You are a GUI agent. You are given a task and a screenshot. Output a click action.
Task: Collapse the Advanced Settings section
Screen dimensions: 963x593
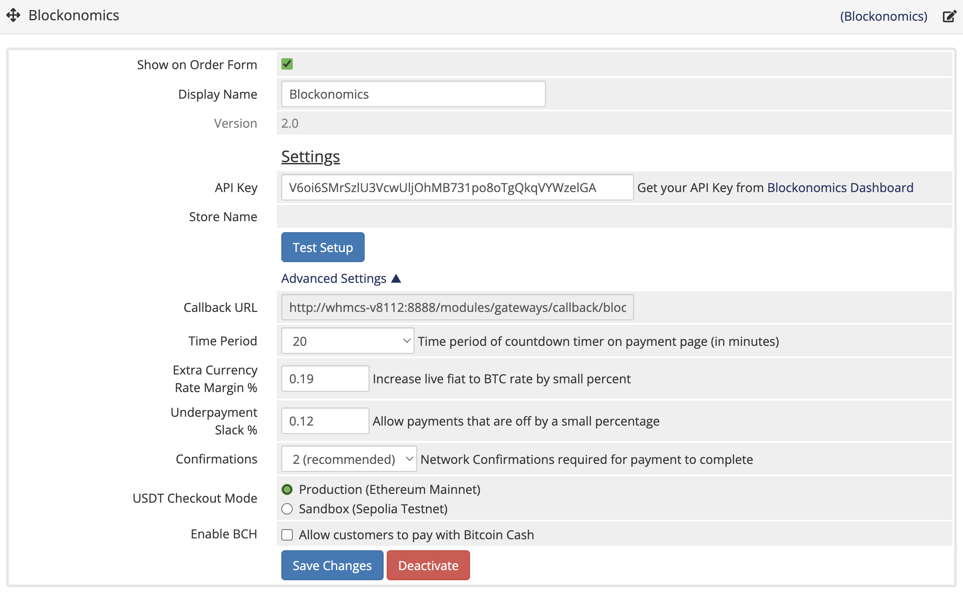click(x=341, y=278)
